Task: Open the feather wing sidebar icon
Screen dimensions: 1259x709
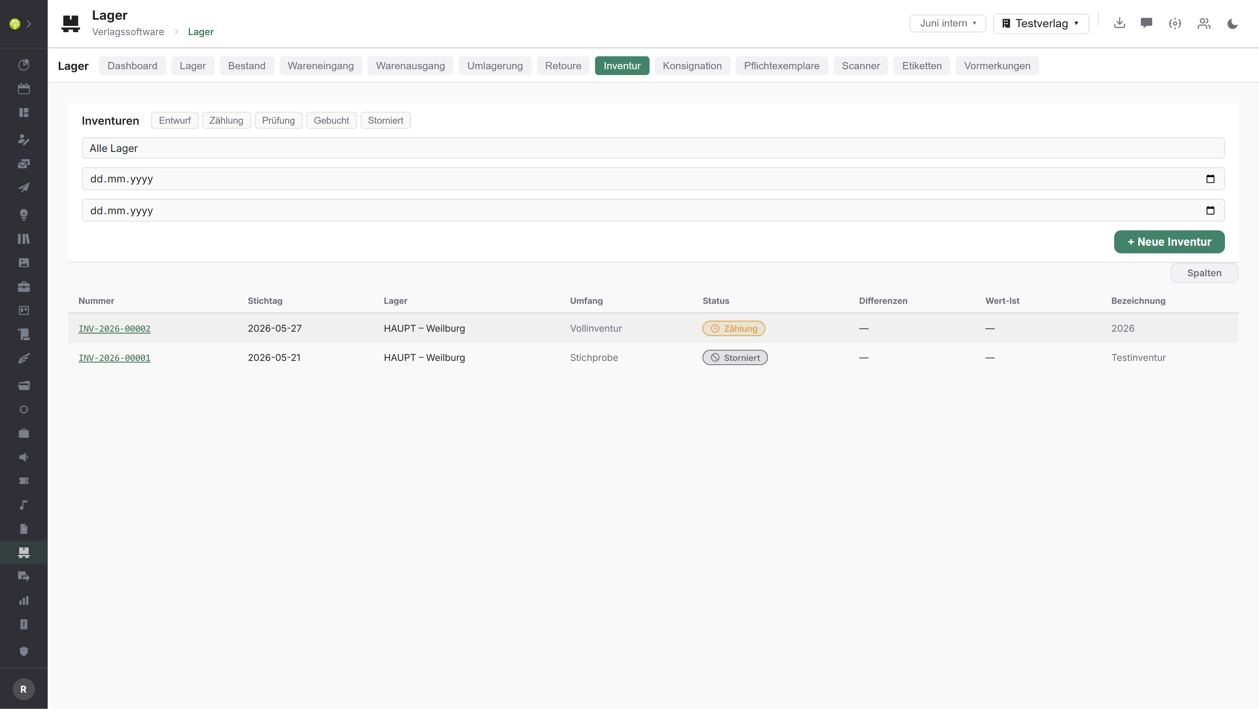Action: (24, 358)
